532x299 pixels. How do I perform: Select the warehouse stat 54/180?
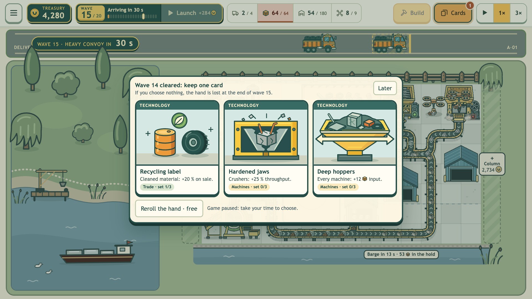point(312,13)
